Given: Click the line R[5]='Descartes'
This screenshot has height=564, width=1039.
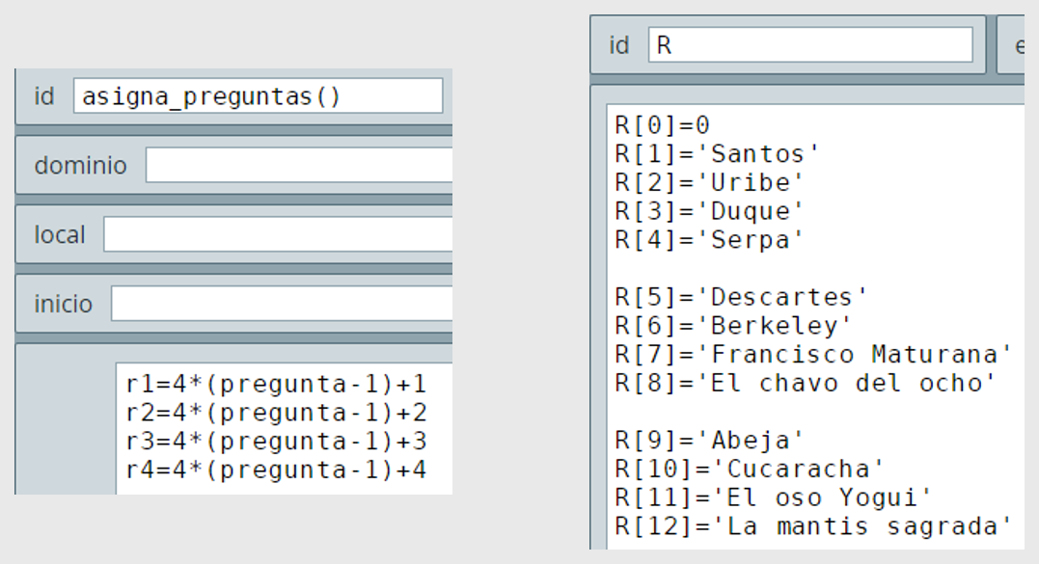Looking at the screenshot, I should tap(741, 297).
